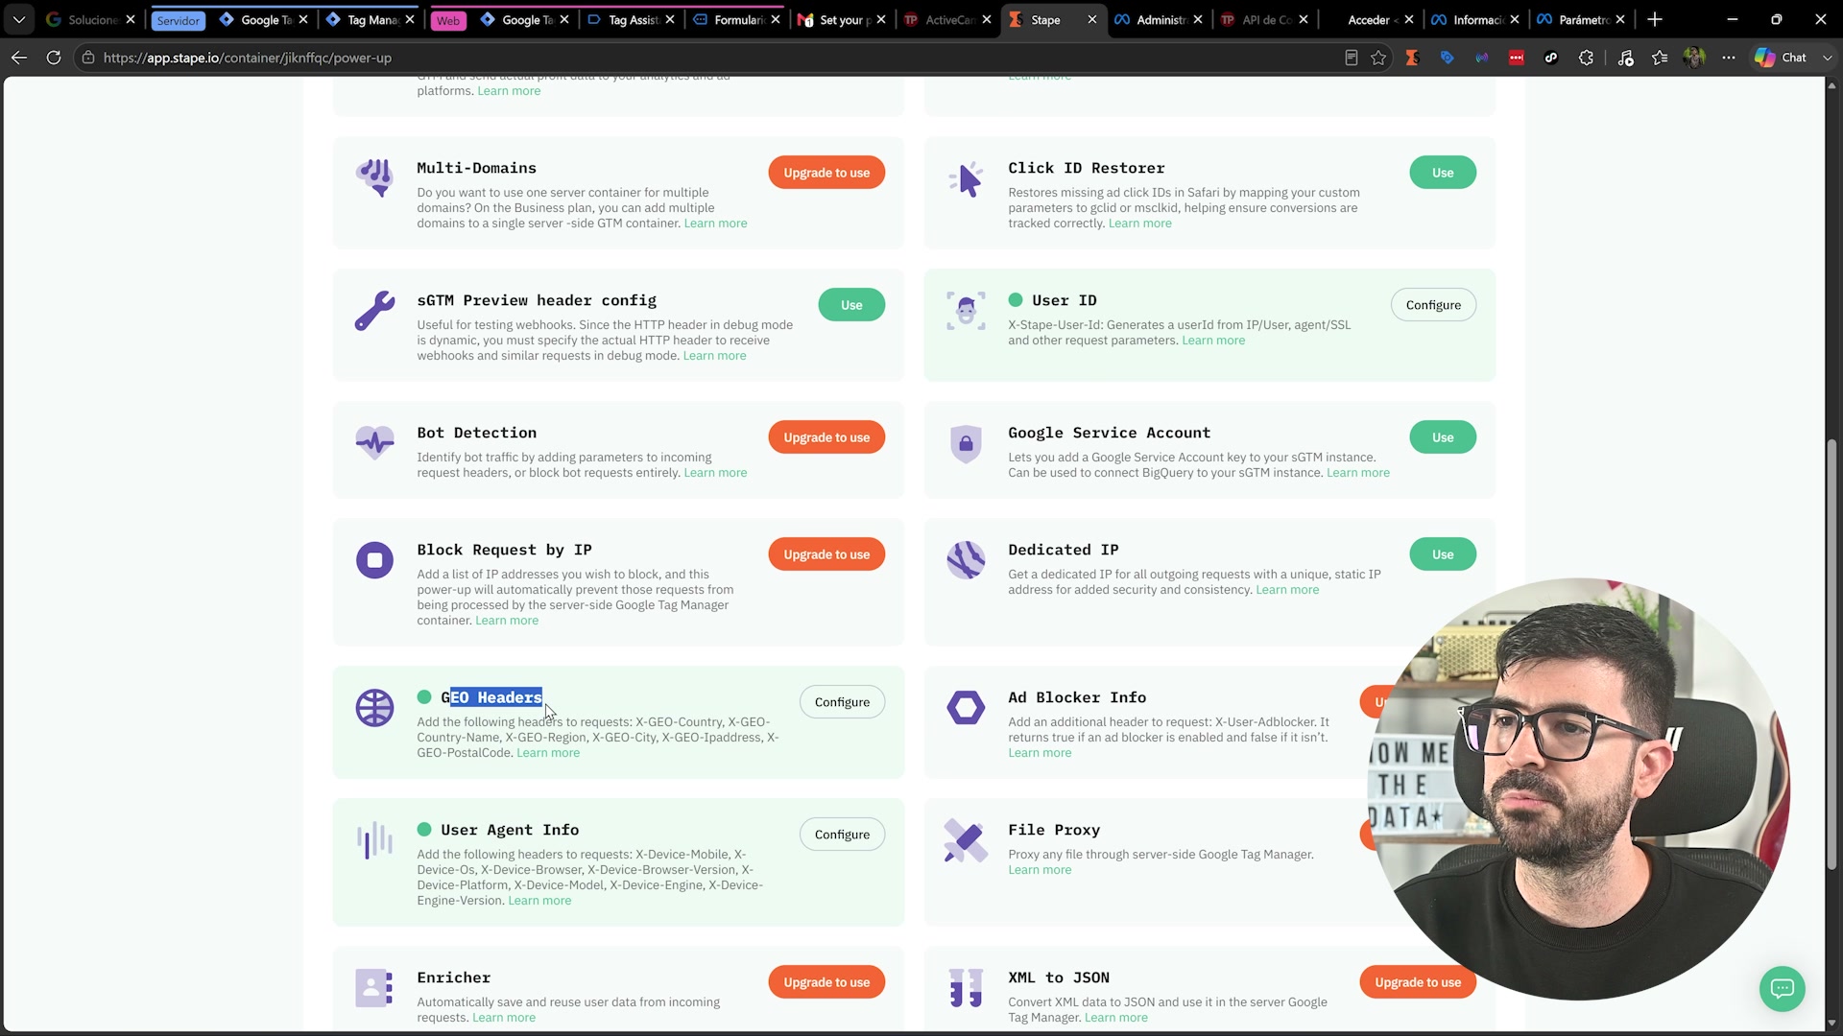Viewport: 1843px width, 1036px height.
Task: Click the Ad Blocker Info heading text
Action: tap(1077, 697)
